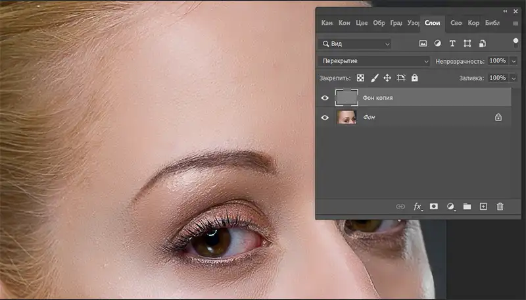The image size is (526, 300).
Task: Click Заливка label
Action: pos(471,78)
